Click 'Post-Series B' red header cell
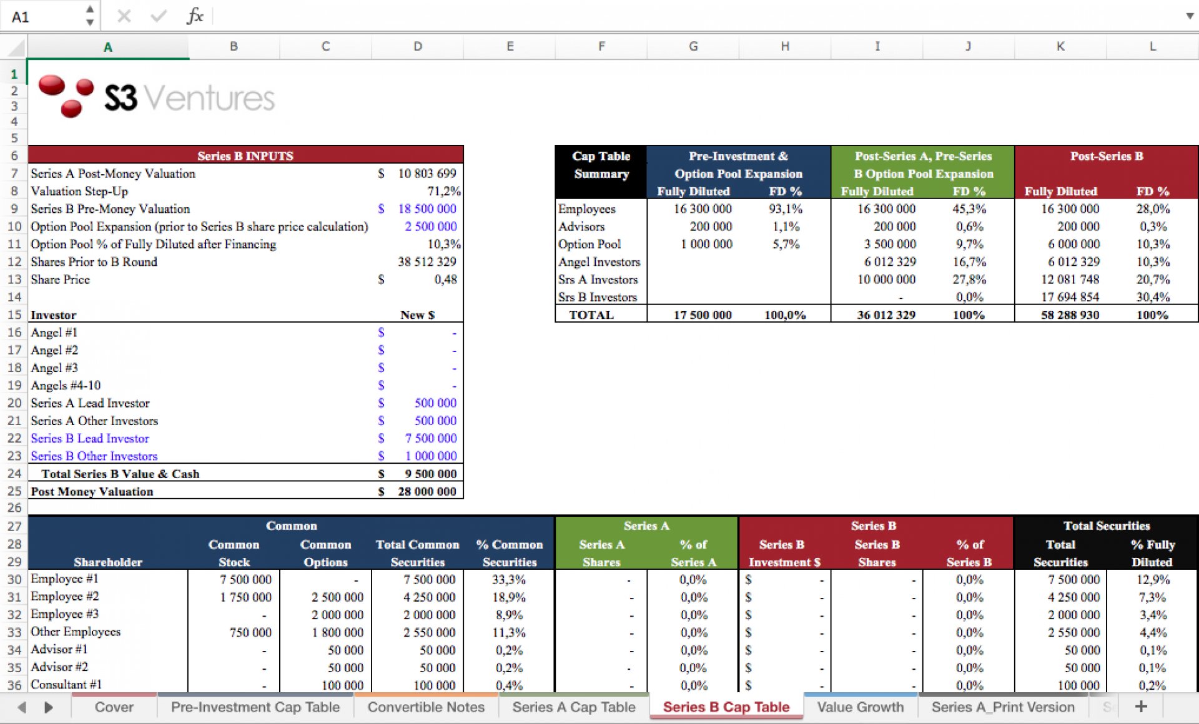Screen dimensions: 1199x724 click(x=1107, y=156)
